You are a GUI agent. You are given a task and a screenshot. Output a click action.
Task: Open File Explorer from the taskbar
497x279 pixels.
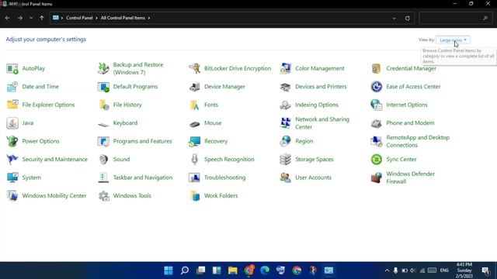[x=233, y=270]
